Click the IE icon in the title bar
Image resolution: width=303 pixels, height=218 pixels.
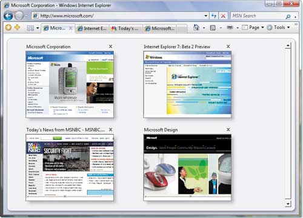7,5
